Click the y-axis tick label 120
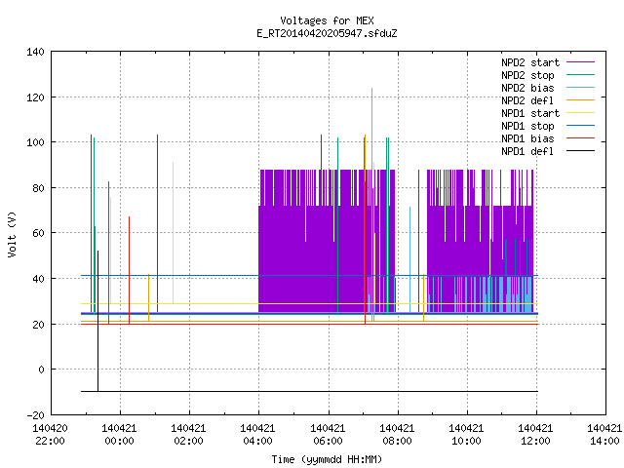This screenshot has width=624, height=468. point(35,97)
